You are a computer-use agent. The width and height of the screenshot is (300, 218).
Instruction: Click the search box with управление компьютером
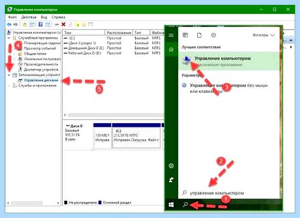(x=229, y=193)
